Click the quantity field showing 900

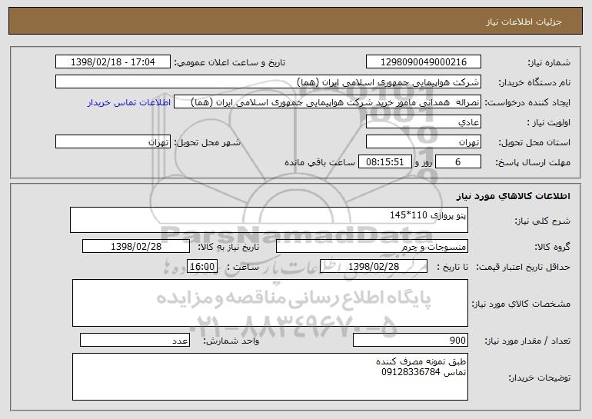pyautogui.click(x=411, y=340)
